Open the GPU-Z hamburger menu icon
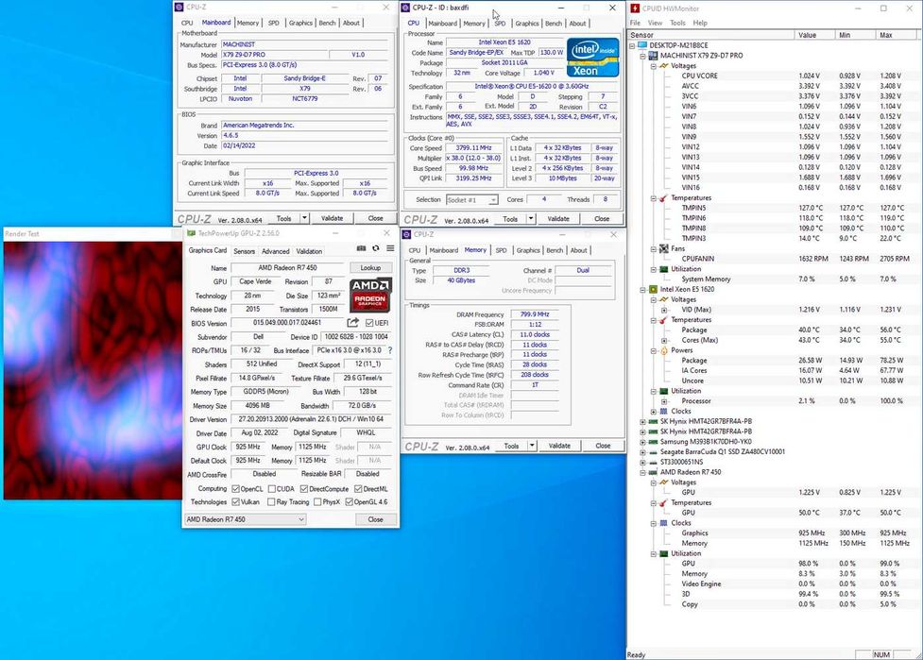The width and height of the screenshot is (923, 660). click(390, 249)
